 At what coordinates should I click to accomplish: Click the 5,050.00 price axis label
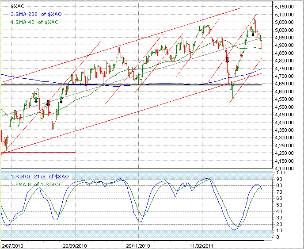click(x=284, y=22)
